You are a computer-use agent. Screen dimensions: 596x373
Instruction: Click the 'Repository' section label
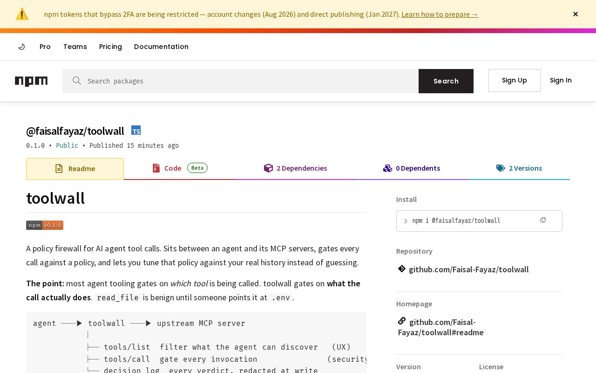point(414,251)
